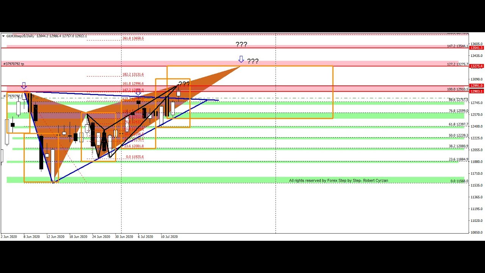
Task: Click 13605.0 on the price scale
Action: (477, 44)
